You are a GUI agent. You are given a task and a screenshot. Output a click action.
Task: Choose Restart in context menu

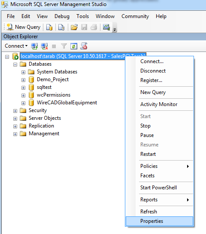[160, 154]
